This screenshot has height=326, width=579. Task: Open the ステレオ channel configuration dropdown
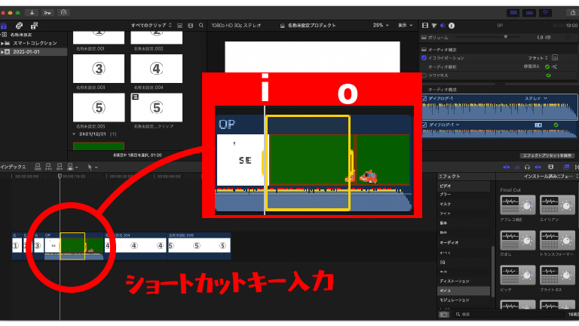(x=536, y=98)
